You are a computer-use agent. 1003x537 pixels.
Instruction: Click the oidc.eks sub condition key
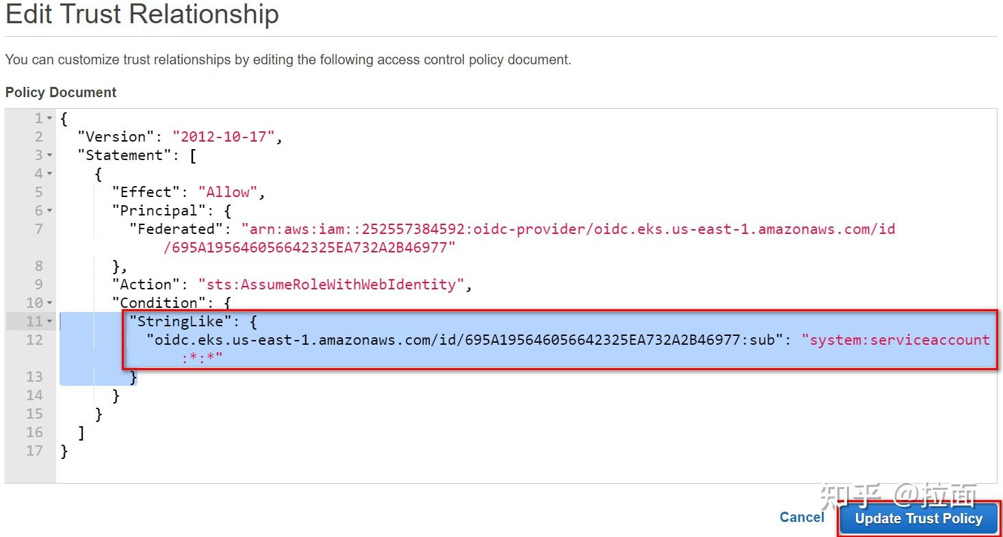click(x=464, y=340)
